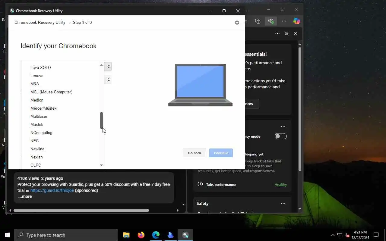Select Lenovo from manufacturer list
The height and width of the screenshot is (241, 386).
(x=62, y=76)
